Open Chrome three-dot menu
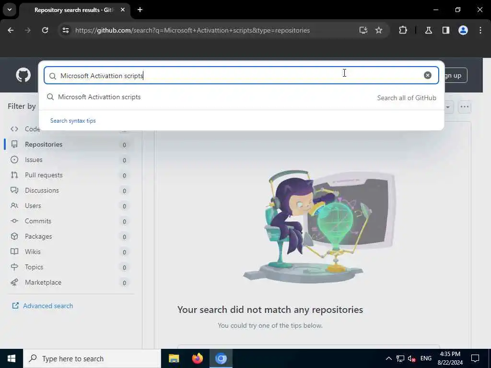The height and width of the screenshot is (368, 491). point(480,30)
